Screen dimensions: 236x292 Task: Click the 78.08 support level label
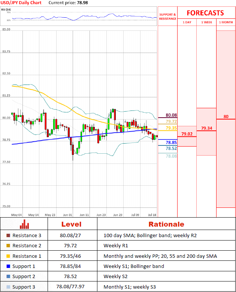click(171, 156)
